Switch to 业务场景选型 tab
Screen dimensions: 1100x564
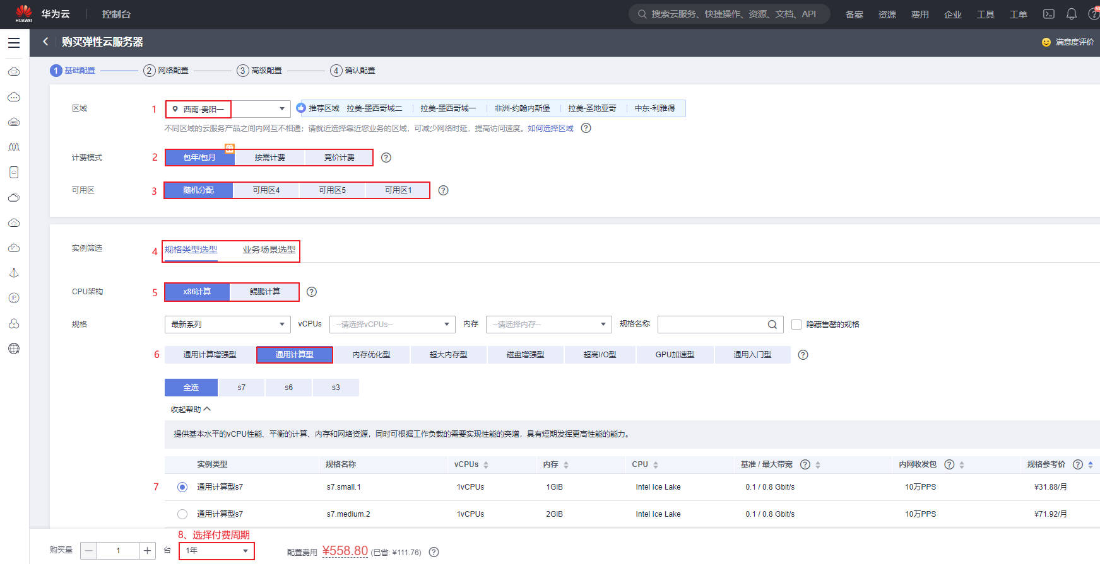click(x=269, y=250)
